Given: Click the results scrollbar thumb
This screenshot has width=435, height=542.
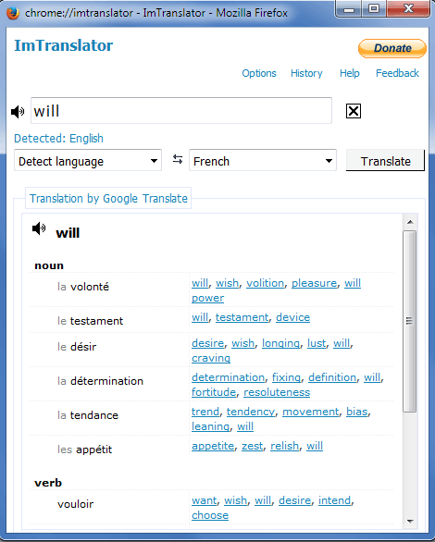Looking at the screenshot, I should point(410,321).
